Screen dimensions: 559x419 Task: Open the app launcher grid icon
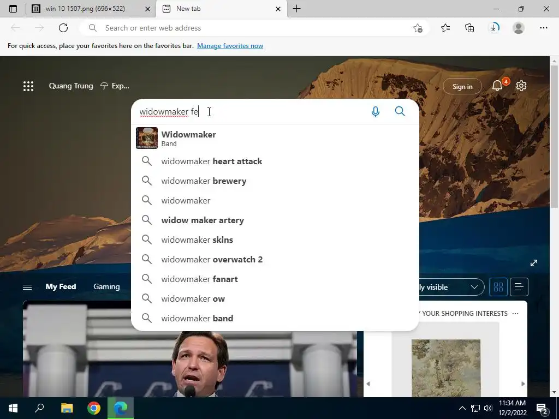coord(28,86)
